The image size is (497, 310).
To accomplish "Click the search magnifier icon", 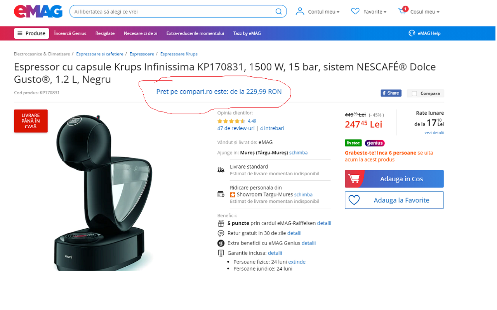I will point(279,12).
